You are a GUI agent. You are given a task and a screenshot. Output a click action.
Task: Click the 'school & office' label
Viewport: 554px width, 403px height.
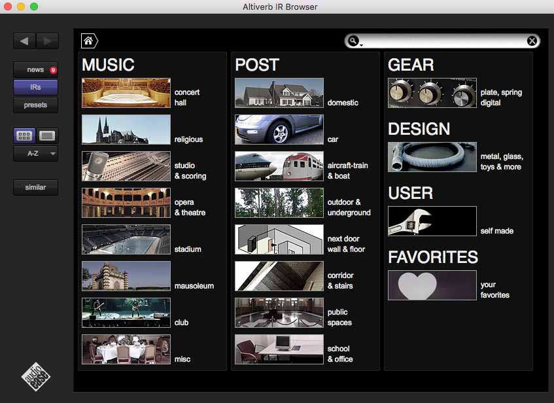click(x=340, y=354)
